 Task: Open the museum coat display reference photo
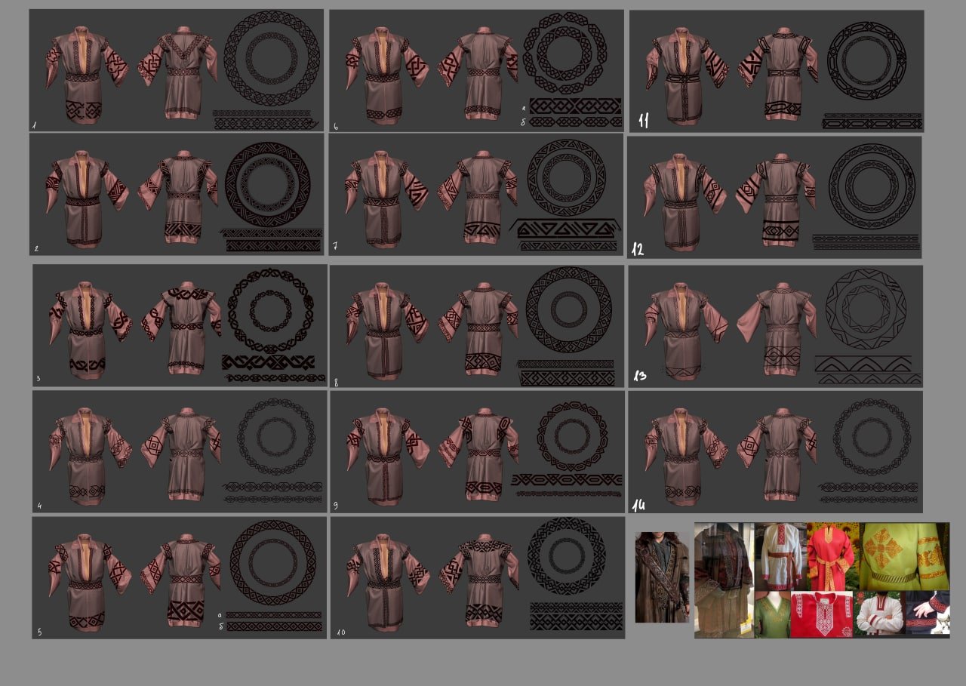point(724,580)
